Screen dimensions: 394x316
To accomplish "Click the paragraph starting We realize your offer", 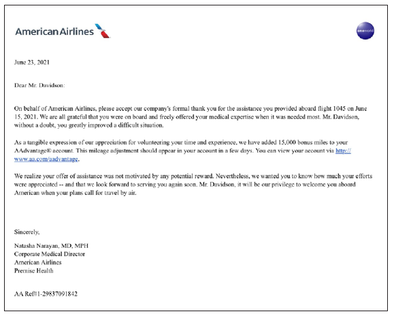I will [193, 185].
